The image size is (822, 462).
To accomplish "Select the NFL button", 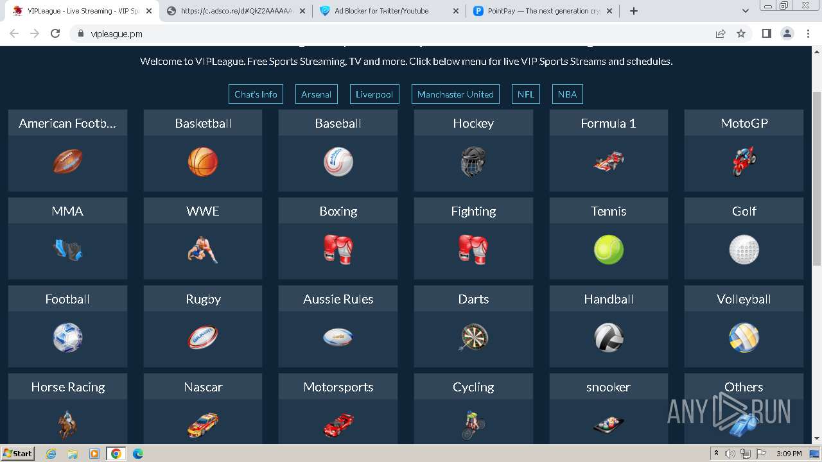I will [x=526, y=94].
